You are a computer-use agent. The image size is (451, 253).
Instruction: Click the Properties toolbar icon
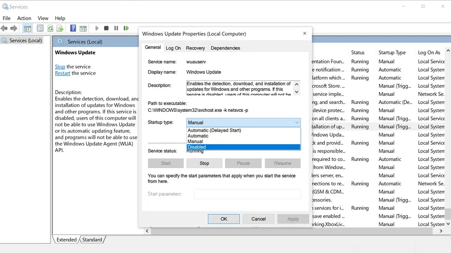click(40, 28)
